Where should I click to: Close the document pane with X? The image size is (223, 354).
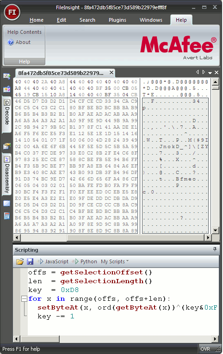tap(217, 73)
